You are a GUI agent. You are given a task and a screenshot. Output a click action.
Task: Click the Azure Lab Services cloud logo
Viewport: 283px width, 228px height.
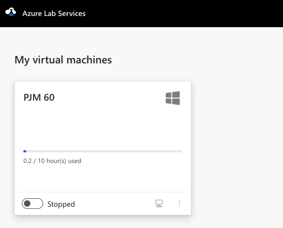point(11,12)
